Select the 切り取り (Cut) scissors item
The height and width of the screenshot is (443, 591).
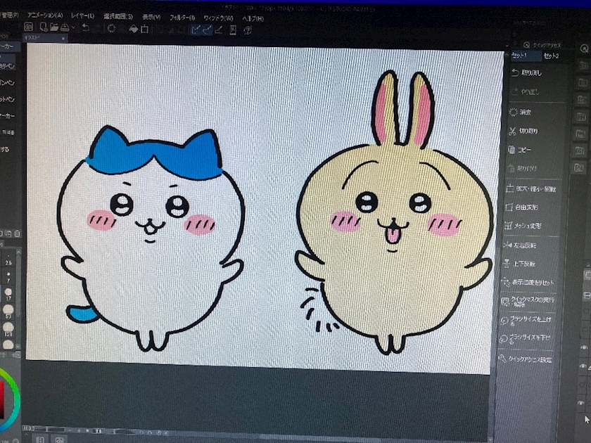523,131
